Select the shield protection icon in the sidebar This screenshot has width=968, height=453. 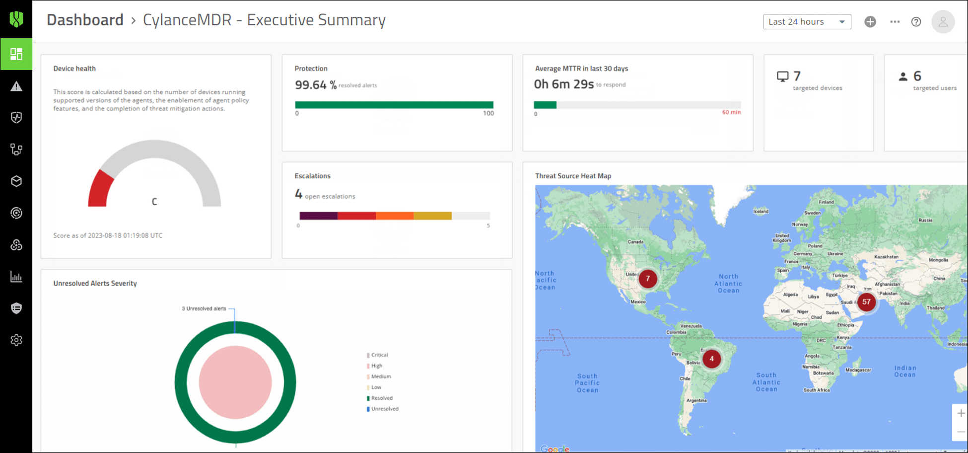pyautogui.click(x=16, y=118)
